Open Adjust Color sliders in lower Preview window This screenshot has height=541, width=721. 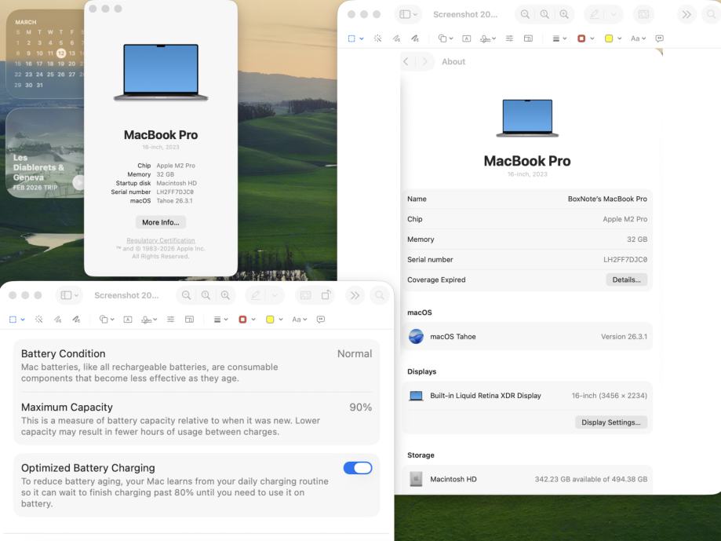170,320
